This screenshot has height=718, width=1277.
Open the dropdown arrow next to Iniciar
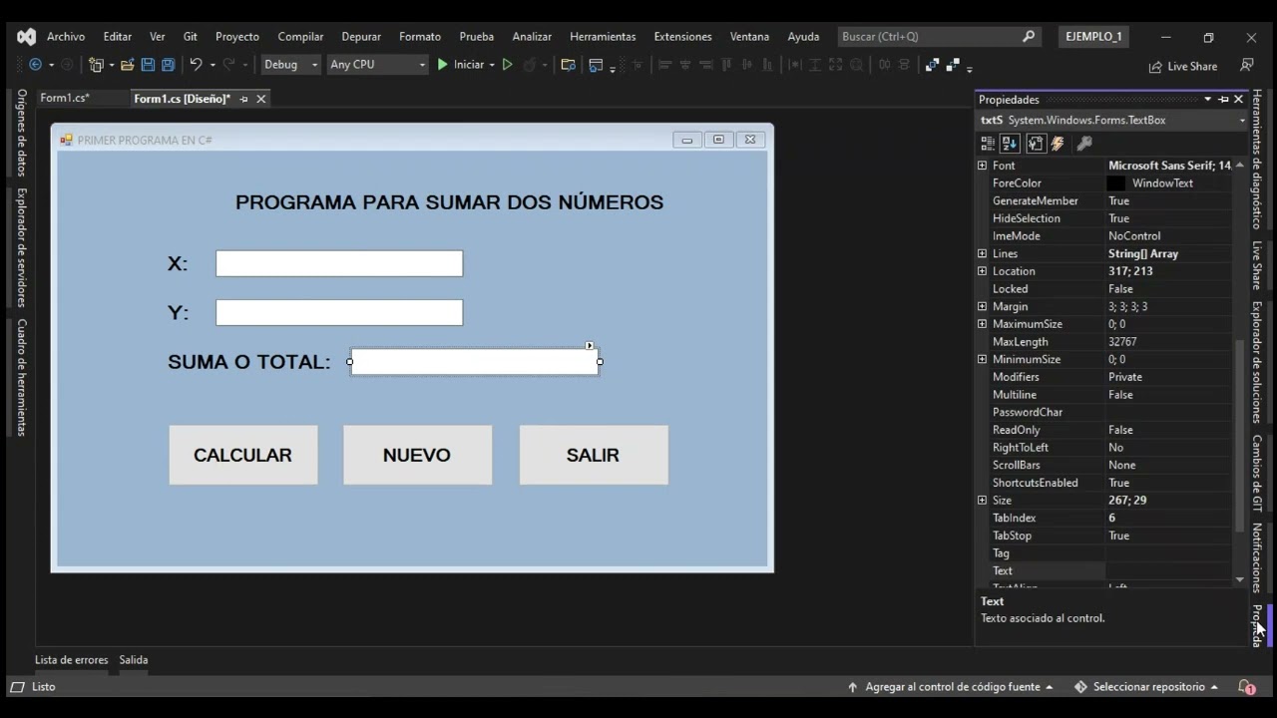[492, 65]
